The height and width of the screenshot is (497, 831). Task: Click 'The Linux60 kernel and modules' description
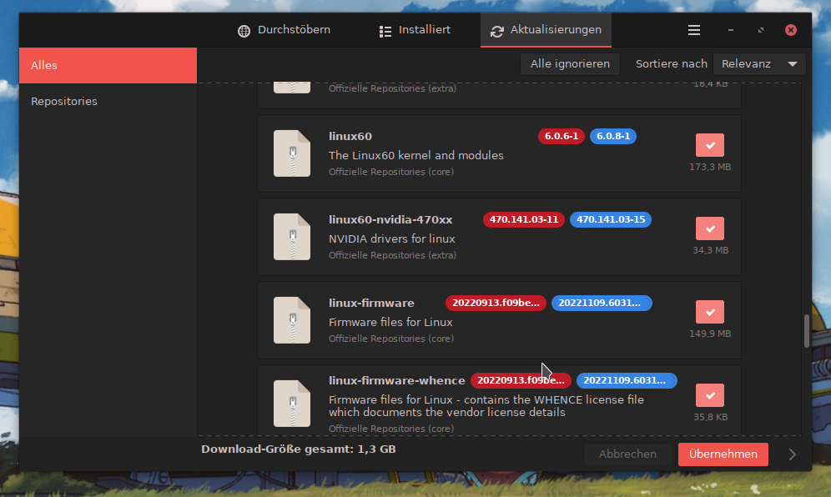(x=416, y=155)
